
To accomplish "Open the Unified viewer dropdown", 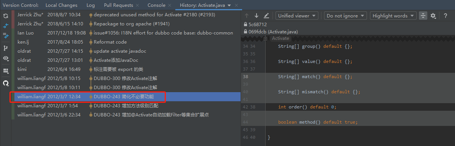I will click(x=297, y=16).
